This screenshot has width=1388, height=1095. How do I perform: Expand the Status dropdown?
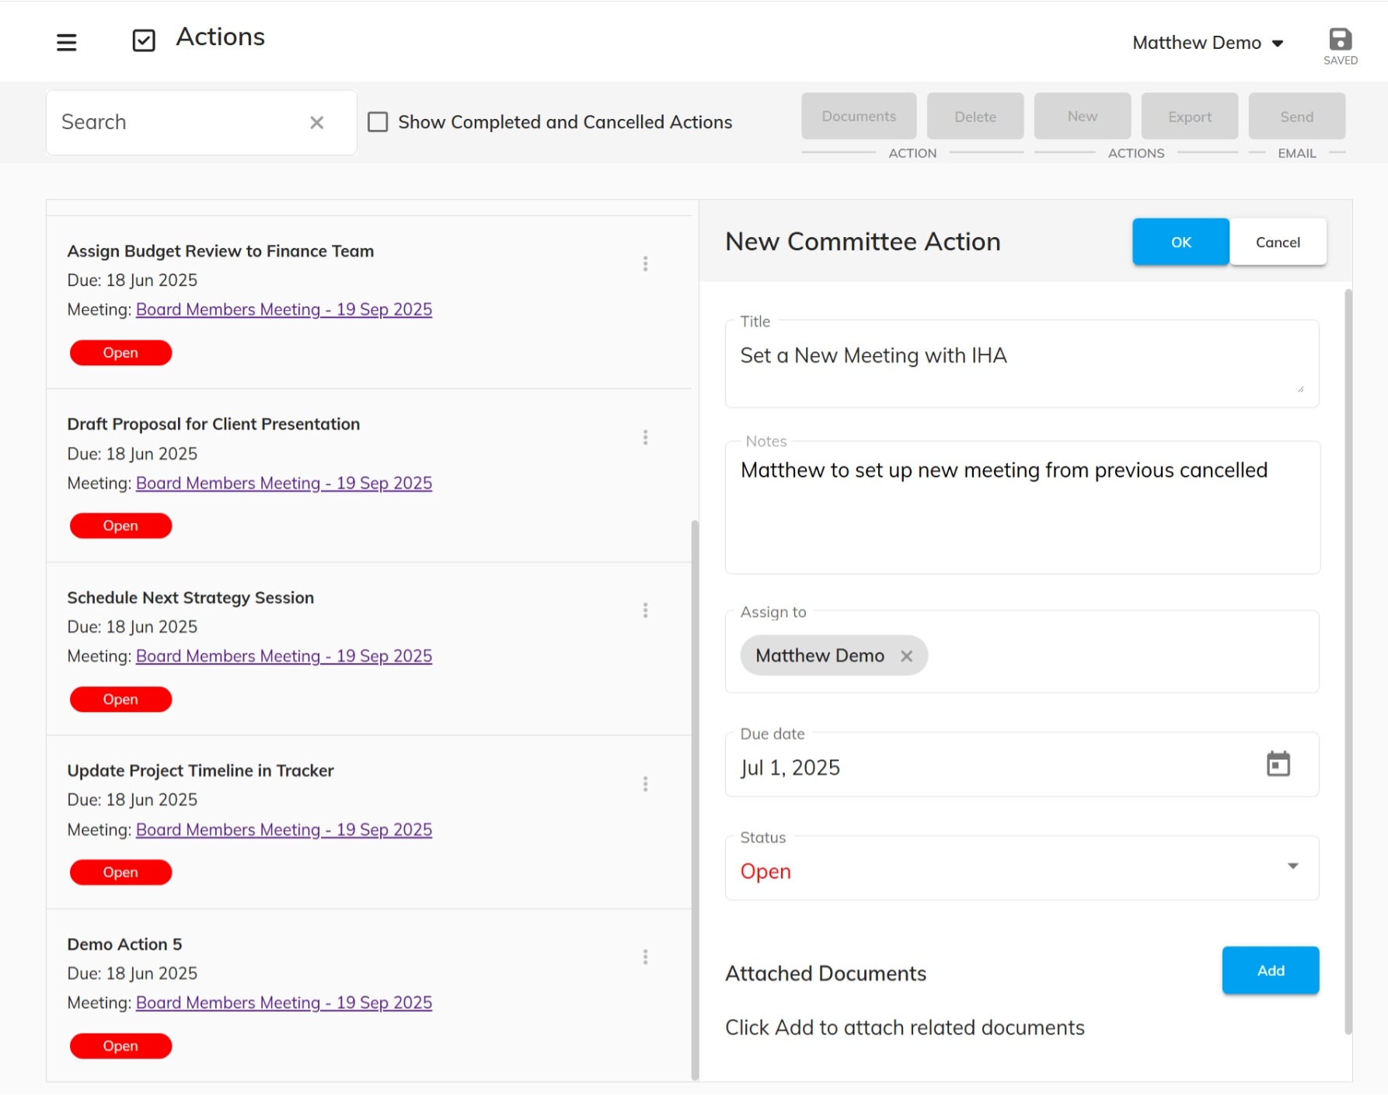(x=1292, y=867)
